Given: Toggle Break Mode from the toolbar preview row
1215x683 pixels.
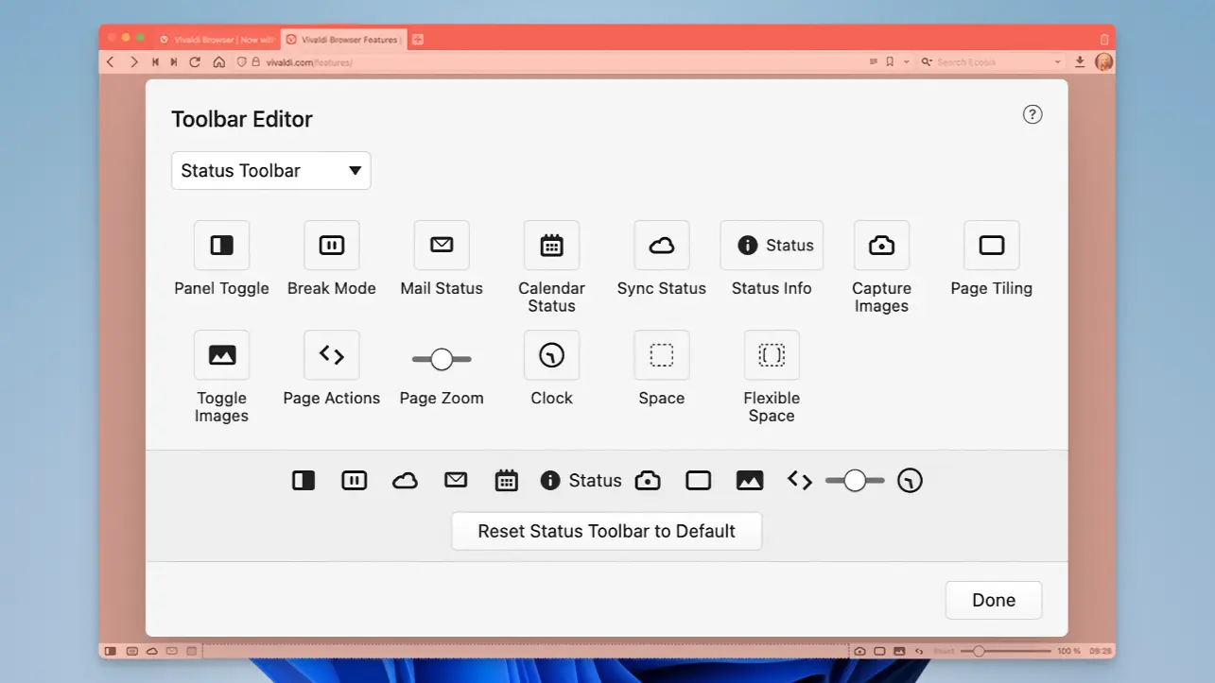Looking at the screenshot, I should [x=355, y=480].
